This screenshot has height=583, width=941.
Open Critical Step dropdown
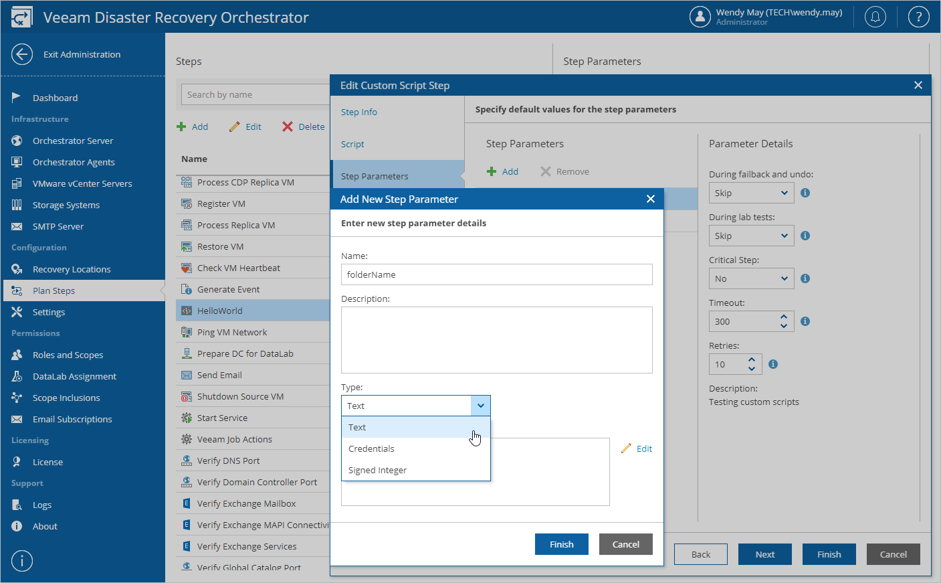click(x=752, y=278)
